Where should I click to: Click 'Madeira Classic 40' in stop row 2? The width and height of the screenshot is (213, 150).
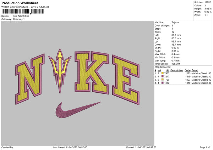click(x=201, y=77)
